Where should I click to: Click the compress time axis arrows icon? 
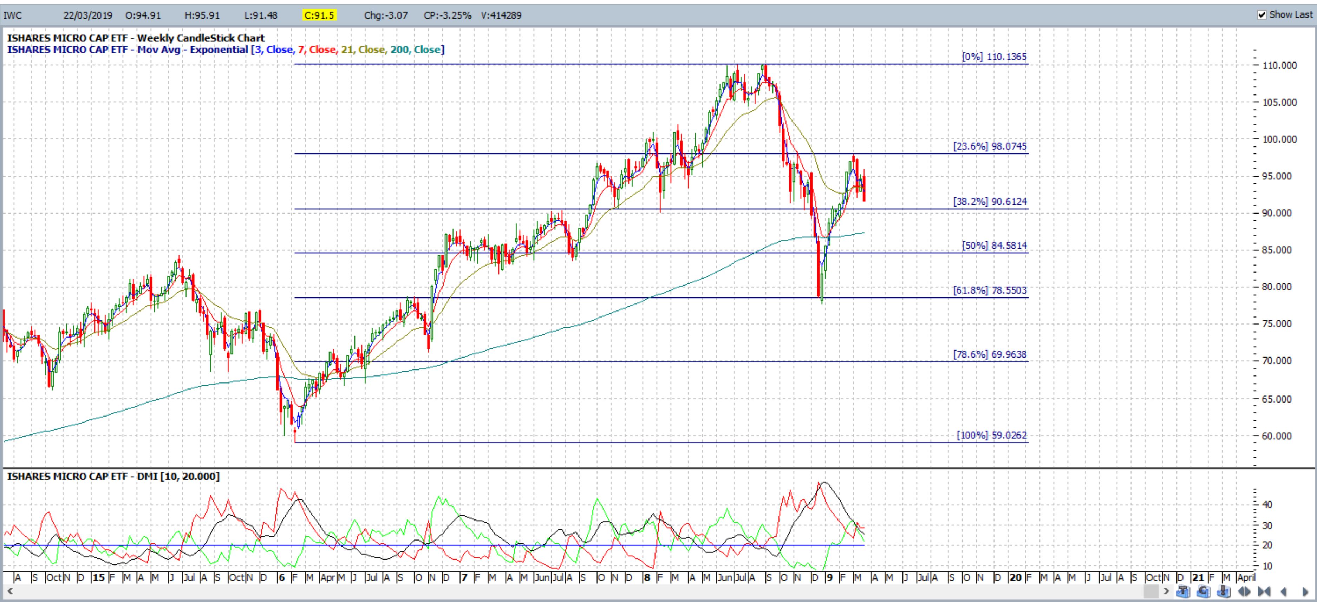pyautogui.click(x=1264, y=592)
